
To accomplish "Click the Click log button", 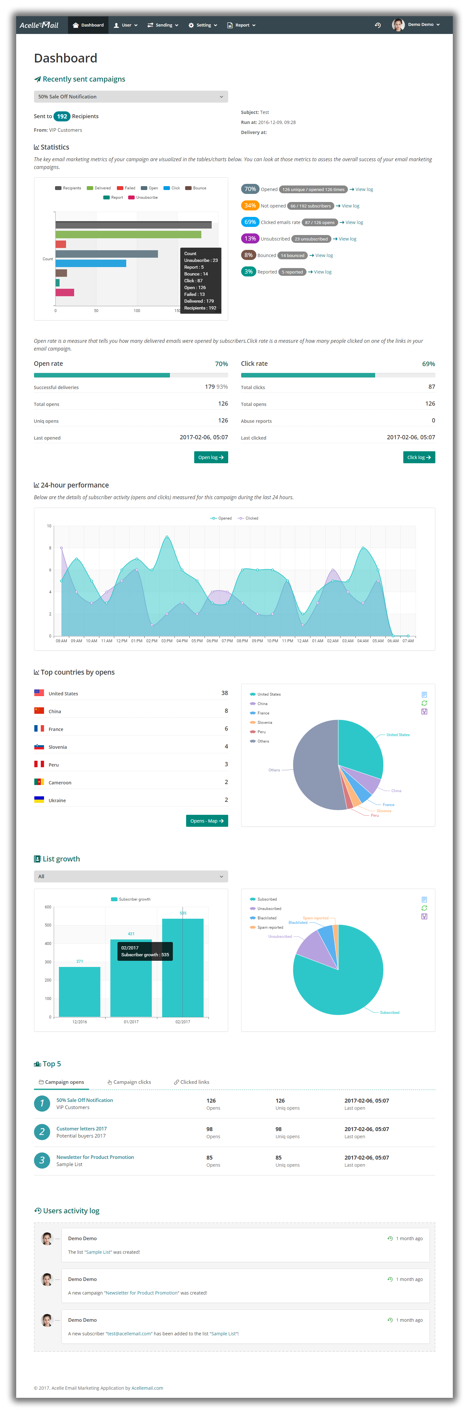I will click(419, 457).
